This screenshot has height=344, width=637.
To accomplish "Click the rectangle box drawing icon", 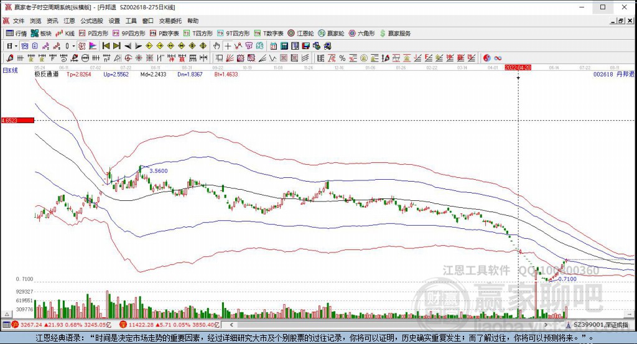I will coord(219,58).
